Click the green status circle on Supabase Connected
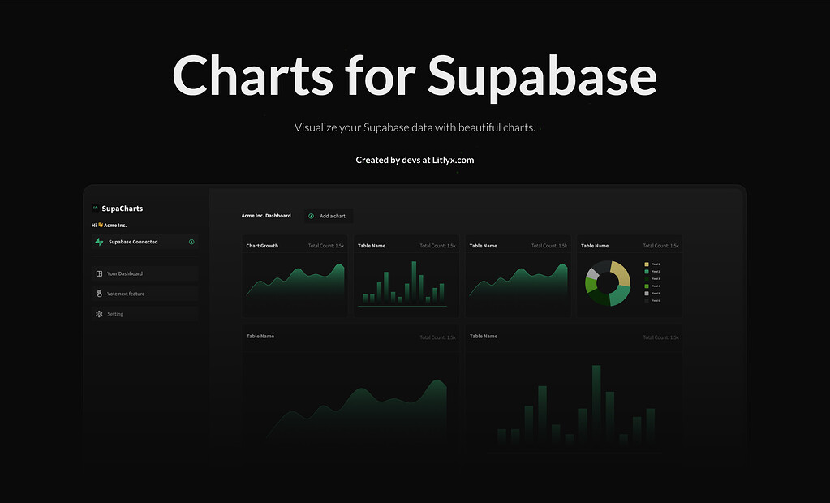Image resolution: width=830 pixels, height=503 pixels. [x=191, y=243]
